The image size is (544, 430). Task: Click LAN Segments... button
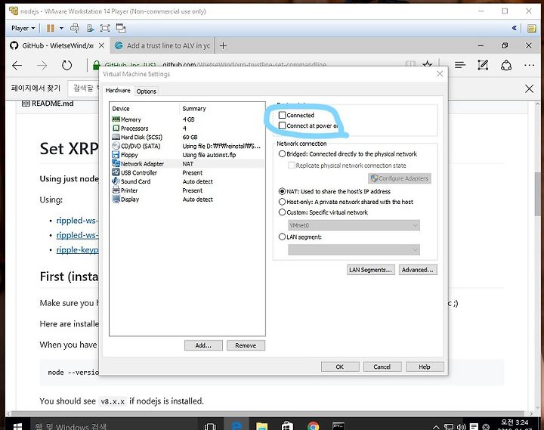[x=370, y=270]
